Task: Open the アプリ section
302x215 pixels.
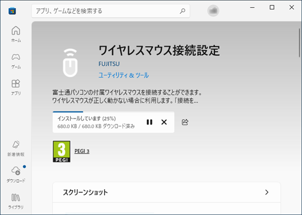Action: coord(16,87)
